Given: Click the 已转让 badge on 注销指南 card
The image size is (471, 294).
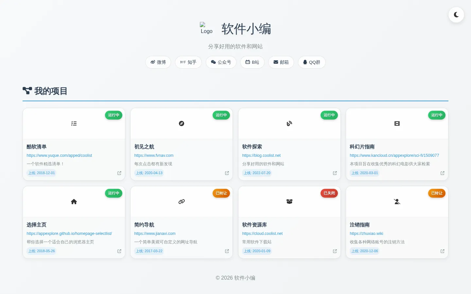Looking at the screenshot, I should [437, 193].
